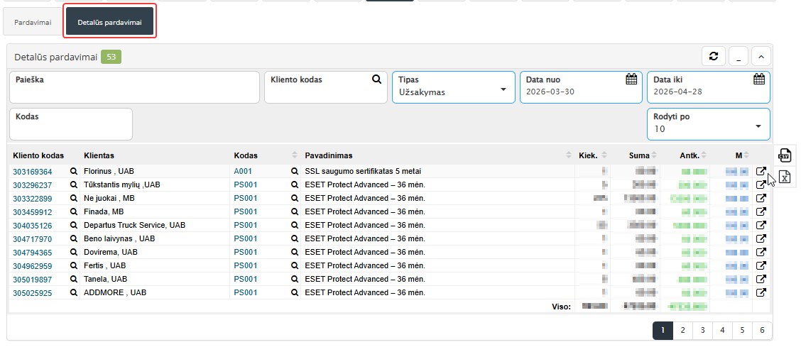
Task: Open client code 304717970 link
Action: point(33,238)
